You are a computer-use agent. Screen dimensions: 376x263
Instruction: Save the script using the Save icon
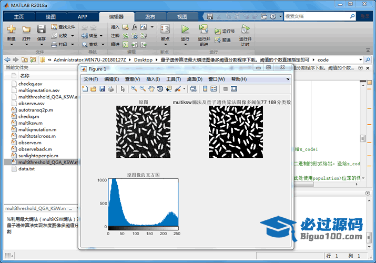click(41, 29)
